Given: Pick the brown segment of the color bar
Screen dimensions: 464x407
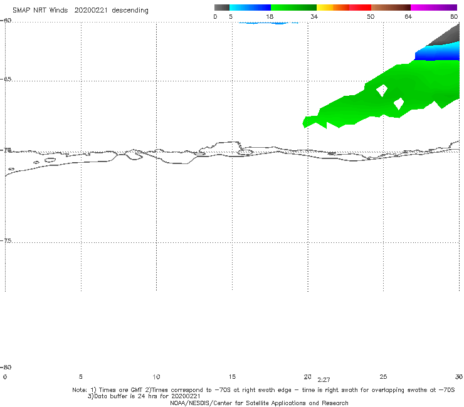Looking at the screenshot, I should click(x=391, y=8).
